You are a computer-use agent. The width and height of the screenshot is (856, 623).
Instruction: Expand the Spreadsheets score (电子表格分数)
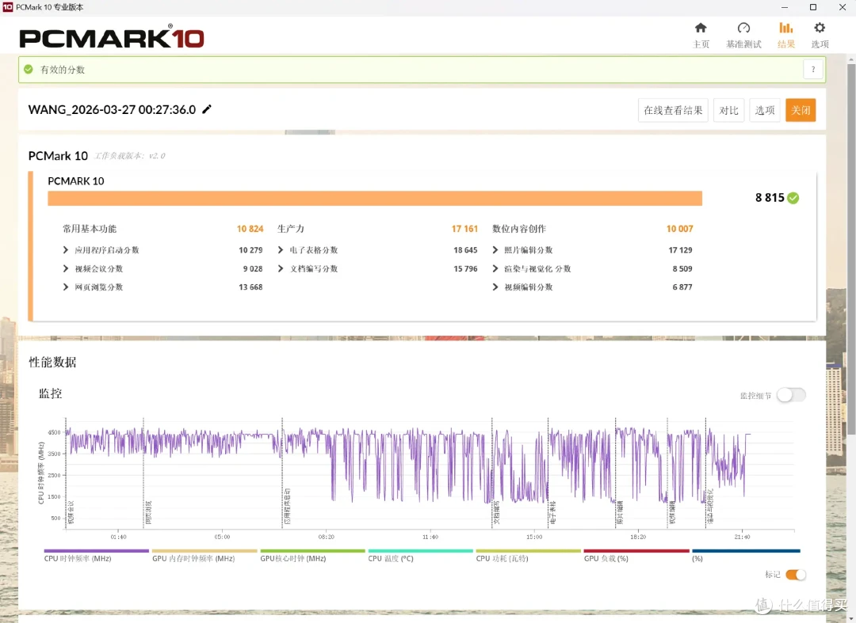click(x=281, y=250)
